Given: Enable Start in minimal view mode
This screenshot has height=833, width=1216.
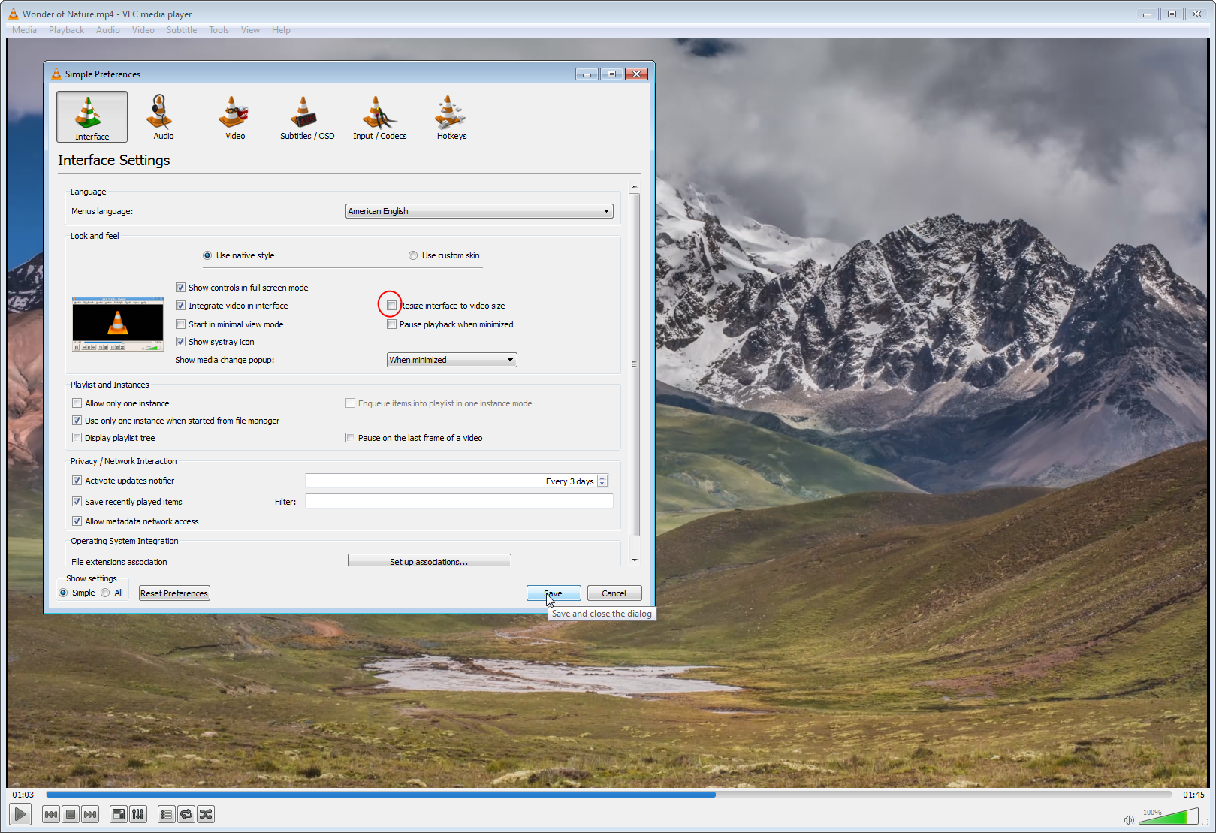Looking at the screenshot, I should 180,324.
